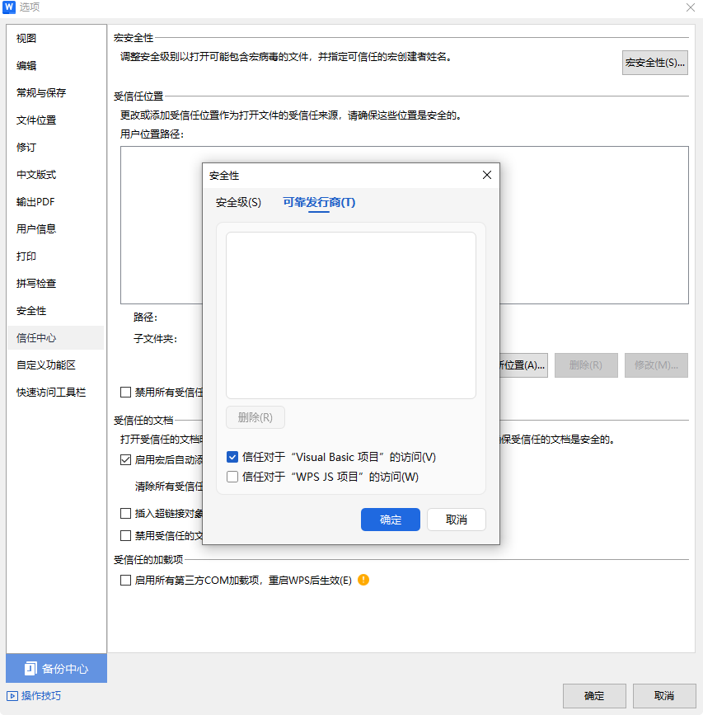Click inside the trusted publishers list box

coord(351,315)
